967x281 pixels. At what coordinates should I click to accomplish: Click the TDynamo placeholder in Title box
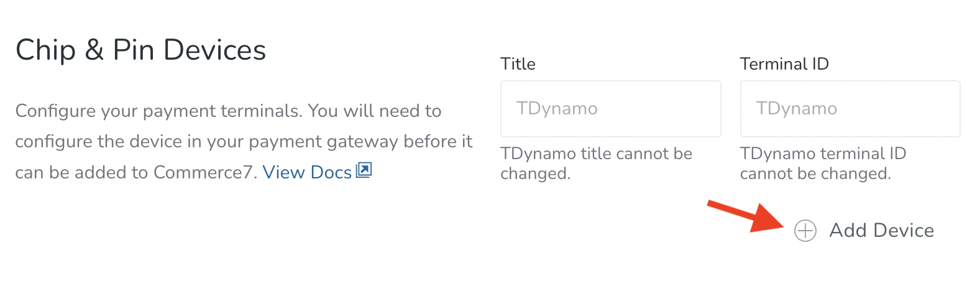(x=557, y=109)
